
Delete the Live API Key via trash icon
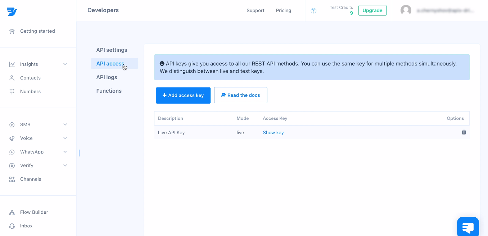[464, 132]
